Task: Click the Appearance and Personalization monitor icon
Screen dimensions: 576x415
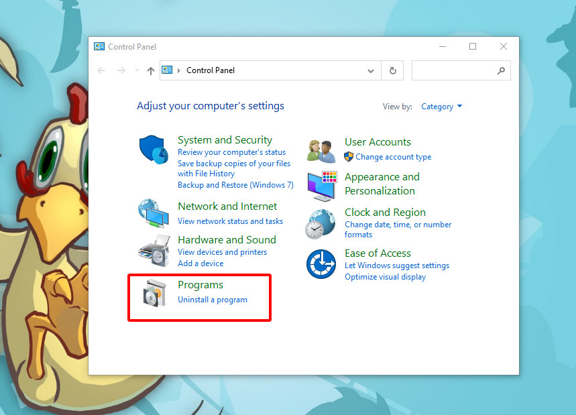Action: [321, 185]
